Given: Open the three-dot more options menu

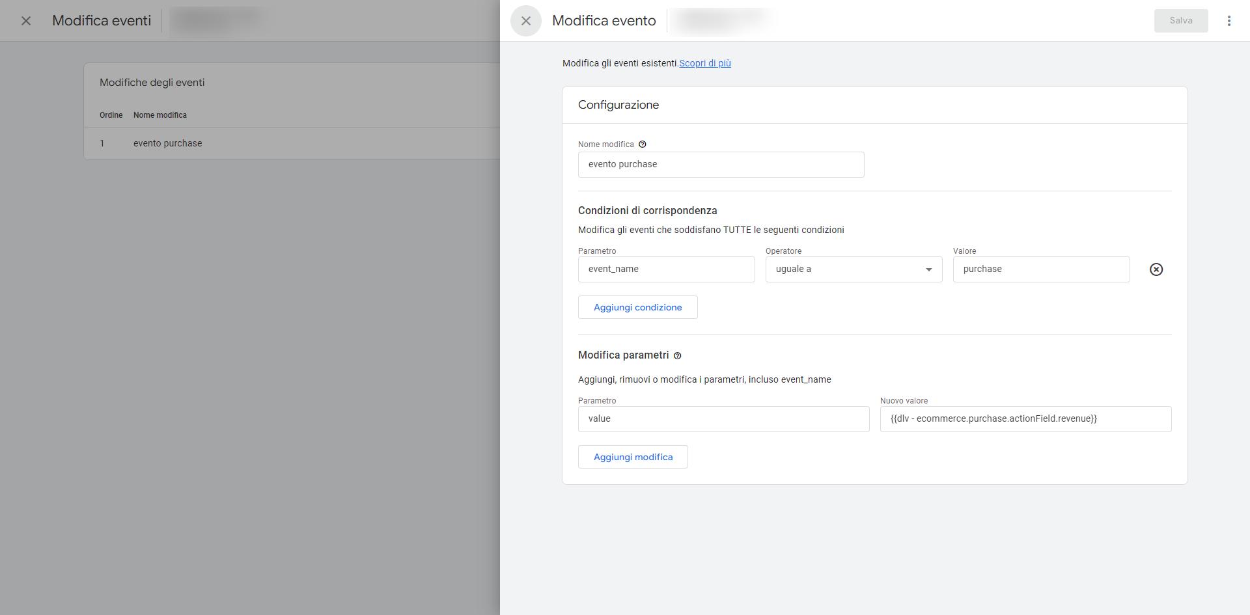Looking at the screenshot, I should coord(1229,21).
